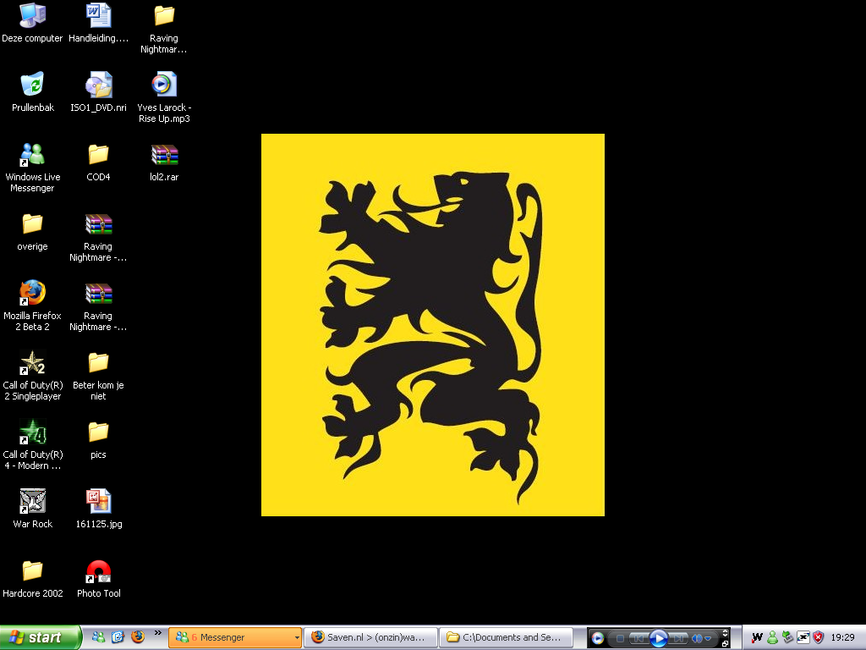Click the network arrows tray icon

click(803, 638)
